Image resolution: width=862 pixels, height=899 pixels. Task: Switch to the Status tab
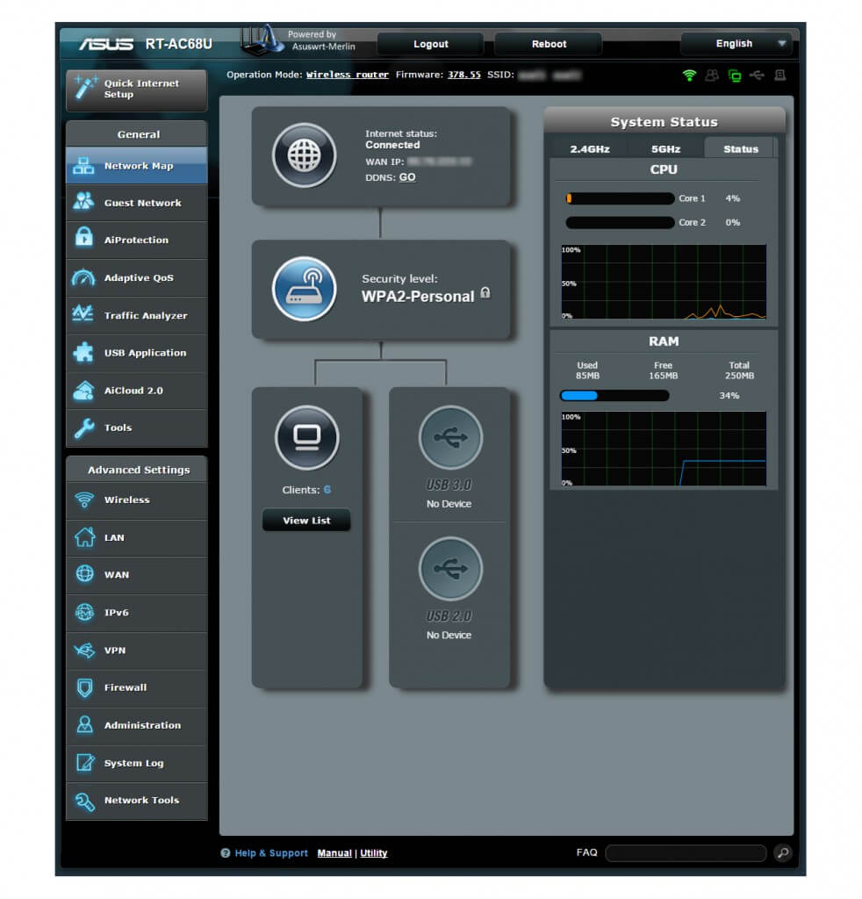tap(741, 149)
